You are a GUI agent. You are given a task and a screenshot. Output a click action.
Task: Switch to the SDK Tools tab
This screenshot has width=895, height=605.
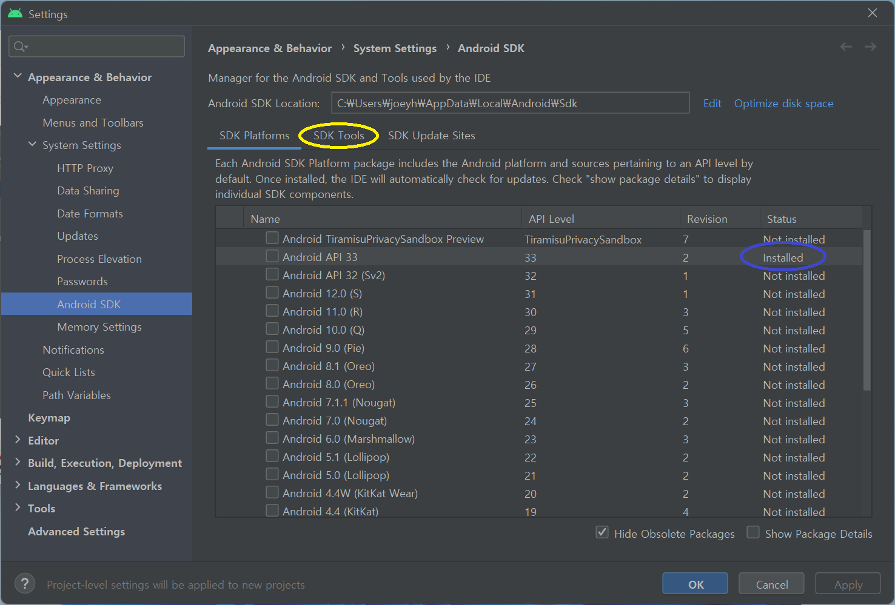[339, 136]
